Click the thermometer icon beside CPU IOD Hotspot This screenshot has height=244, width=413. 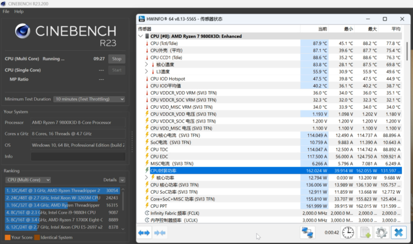pyautogui.click(x=147, y=79)
